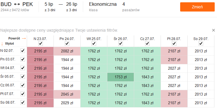
Task: Click the bidirectional arrow between BUD and PEK
Action: point(17,4)
